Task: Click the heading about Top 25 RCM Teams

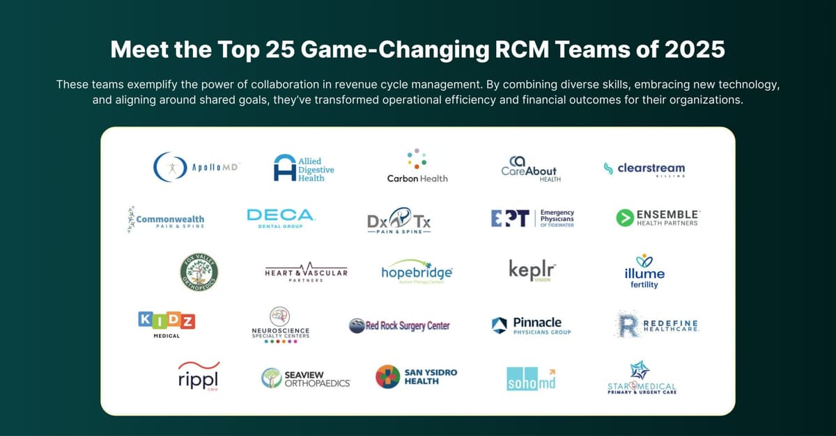Action: (418, 50)
